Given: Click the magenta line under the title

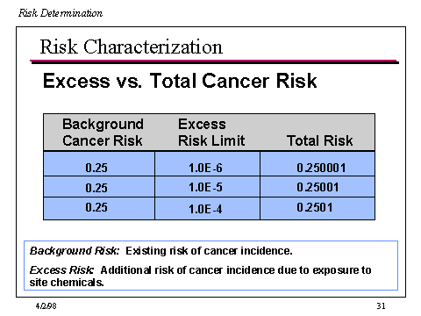Looking at the screenshot, I should (214, 61).
